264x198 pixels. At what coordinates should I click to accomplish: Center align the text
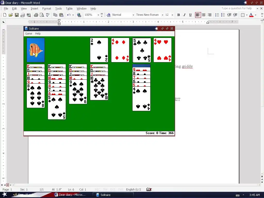click(204, 15)
